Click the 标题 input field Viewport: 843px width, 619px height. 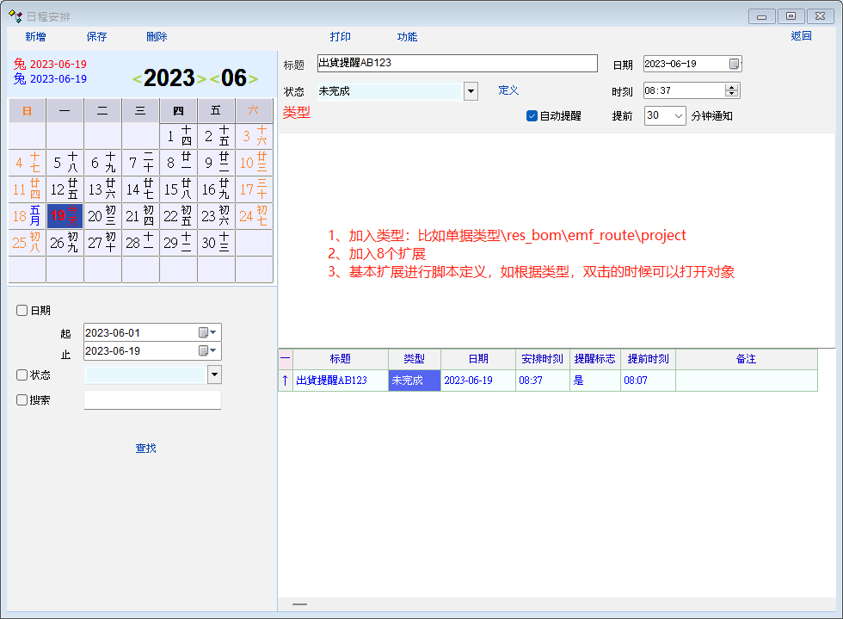pos(456,64)
